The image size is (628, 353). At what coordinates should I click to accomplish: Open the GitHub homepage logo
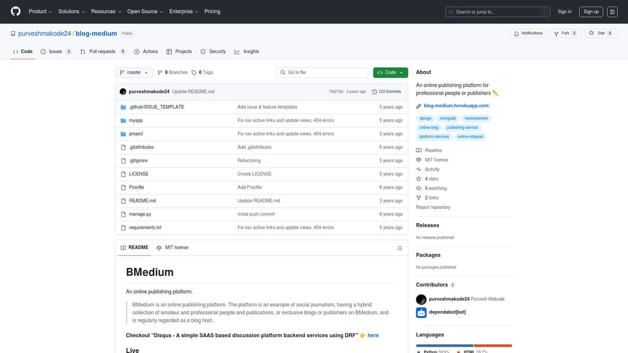click(x=16, y=12)
